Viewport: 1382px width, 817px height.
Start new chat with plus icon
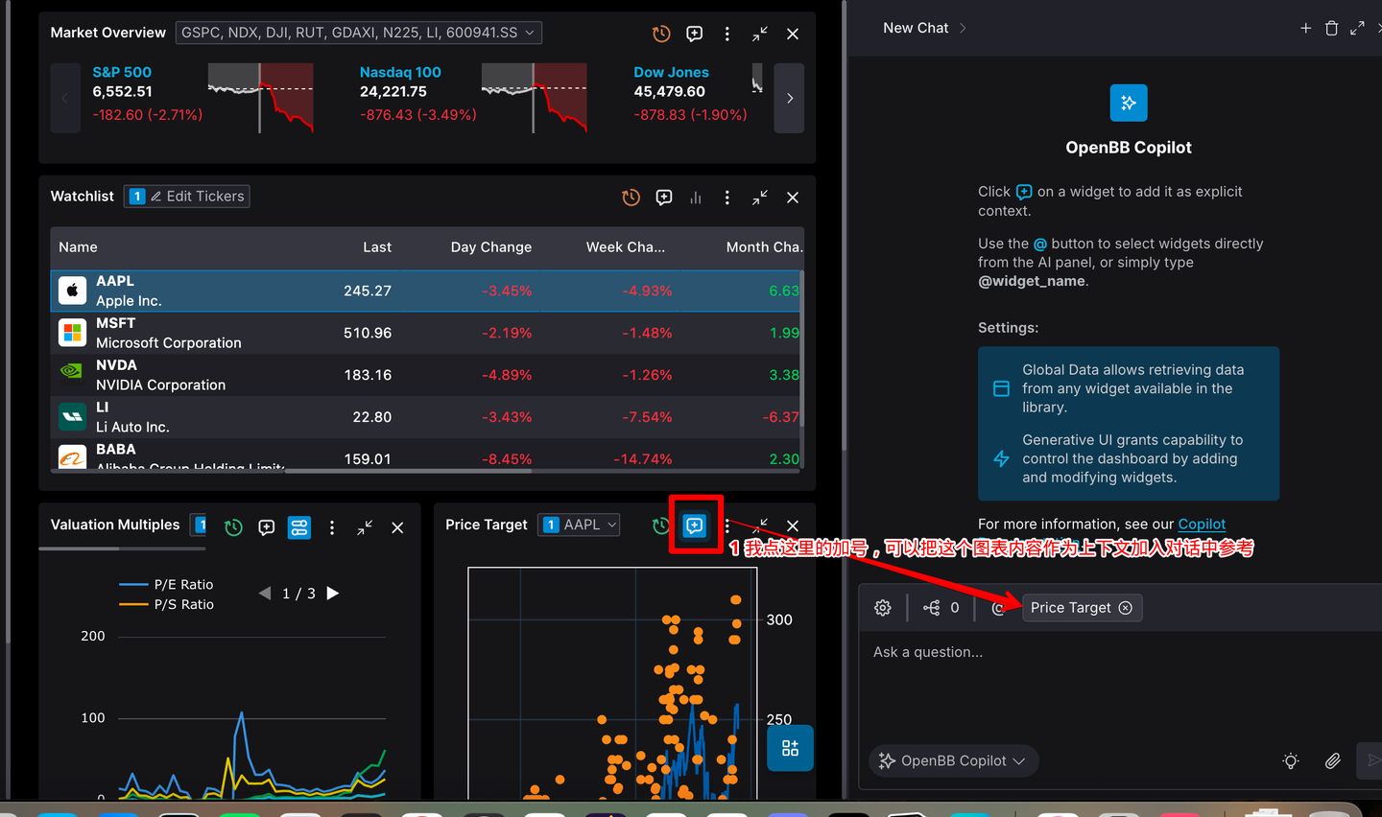click(x=1305, y=28)
